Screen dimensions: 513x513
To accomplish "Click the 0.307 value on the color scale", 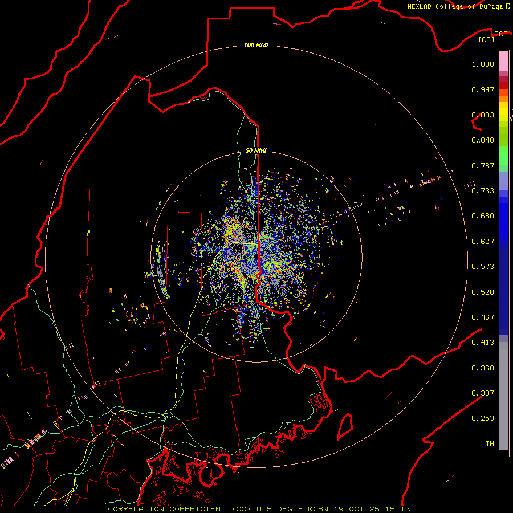I will (483, 393).
